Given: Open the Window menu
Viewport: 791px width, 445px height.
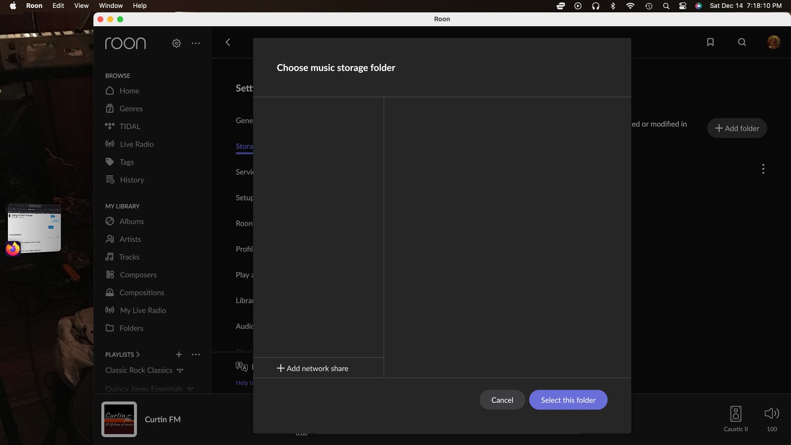Looking at the screenshot, I should [111, 6].
